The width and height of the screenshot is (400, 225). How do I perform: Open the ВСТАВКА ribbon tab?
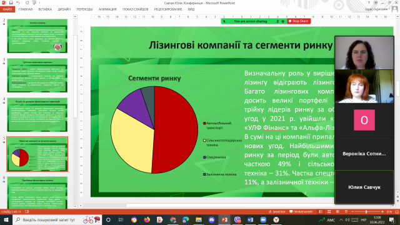[x=45, y=9]
